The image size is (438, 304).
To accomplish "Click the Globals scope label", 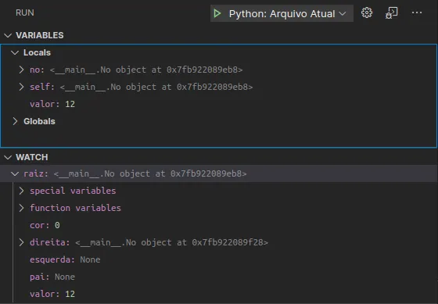I will [x=39, y=121].
